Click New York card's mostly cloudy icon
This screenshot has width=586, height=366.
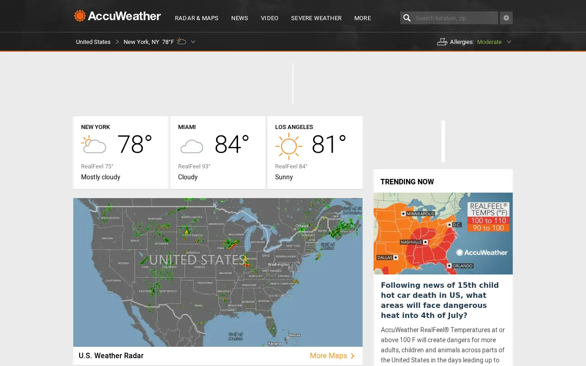pyautogui.click(x=94, y=145)
